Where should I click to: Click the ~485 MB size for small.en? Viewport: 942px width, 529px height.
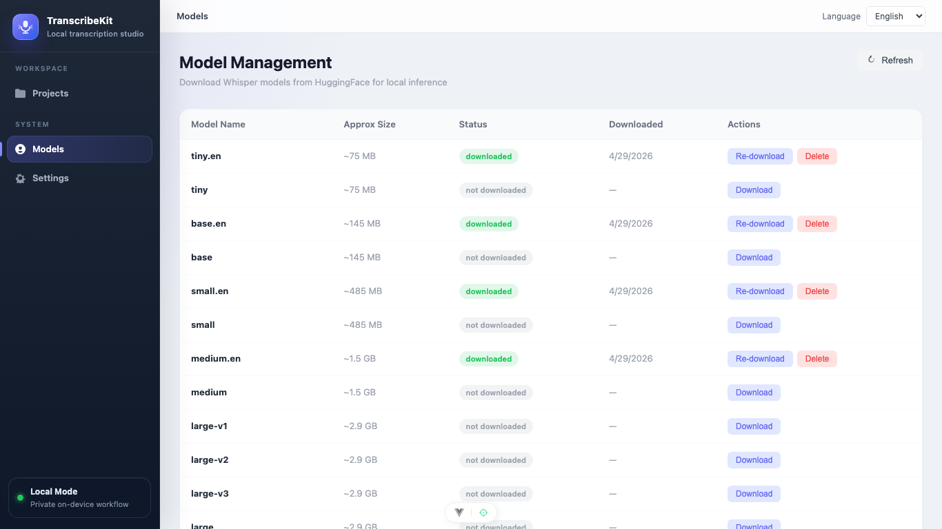tap(363, 291)
